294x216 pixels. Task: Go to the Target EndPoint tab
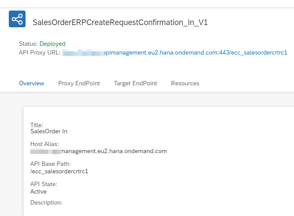click(x=135, y=83)
